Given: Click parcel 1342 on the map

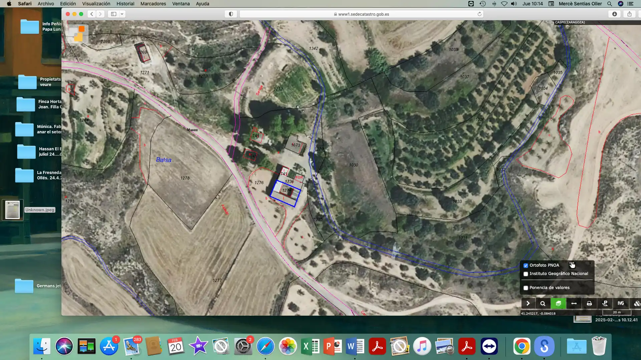Looking at the screenshot, I should click(313, 48).
